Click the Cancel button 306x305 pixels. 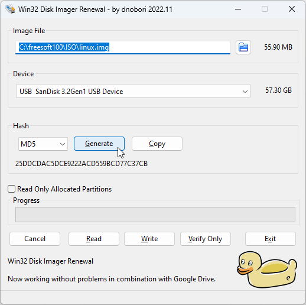(x=35, y=239)
